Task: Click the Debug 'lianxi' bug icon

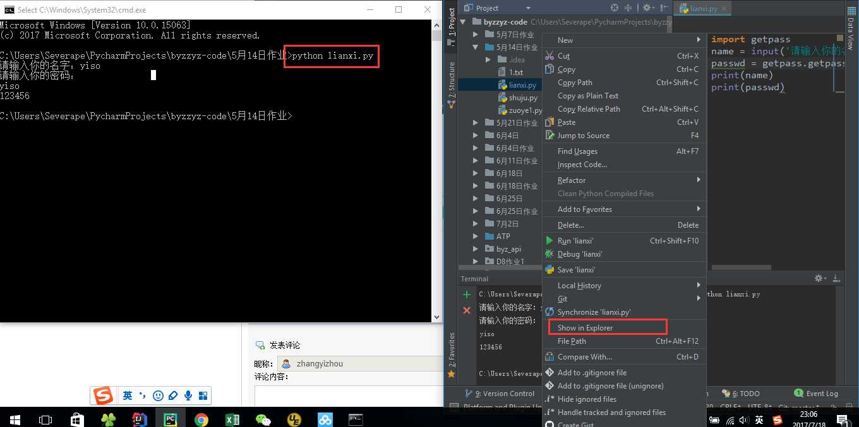Action: point(550,254)
